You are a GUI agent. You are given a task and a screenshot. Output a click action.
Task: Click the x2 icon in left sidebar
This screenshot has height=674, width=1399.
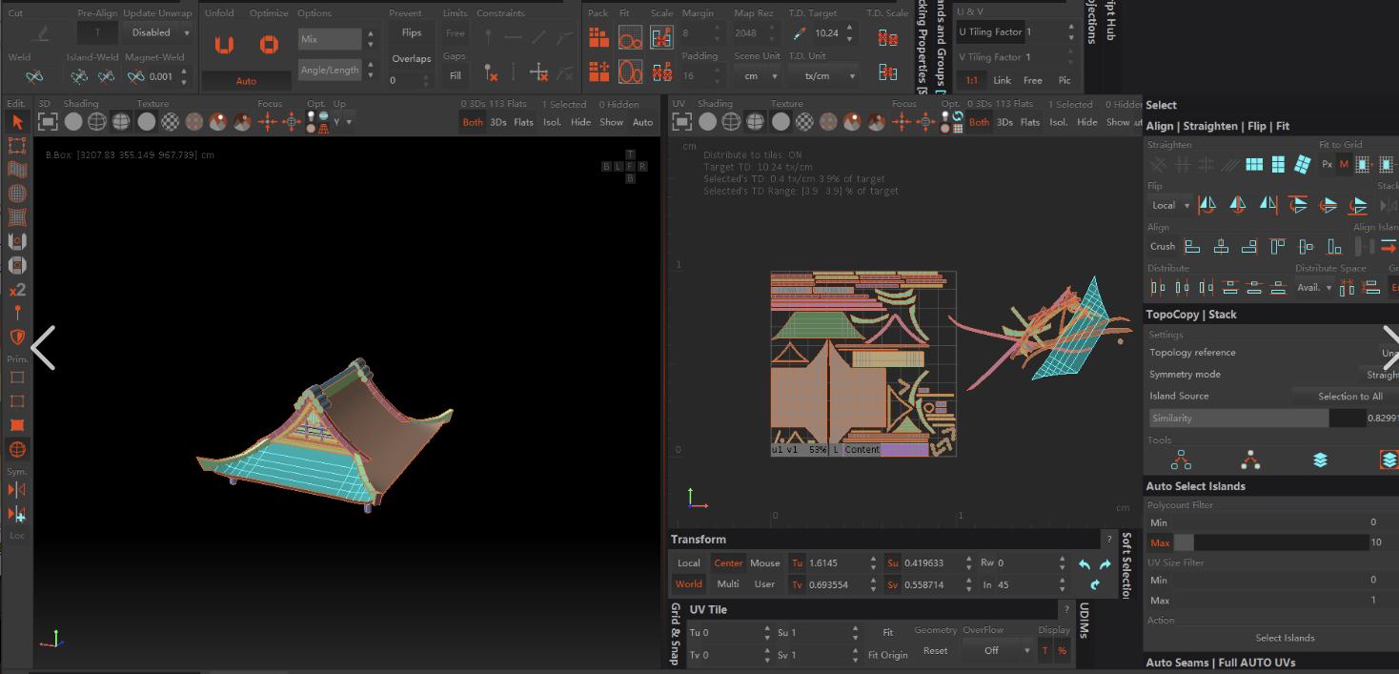pyautogui.click(x=17, y=290)
